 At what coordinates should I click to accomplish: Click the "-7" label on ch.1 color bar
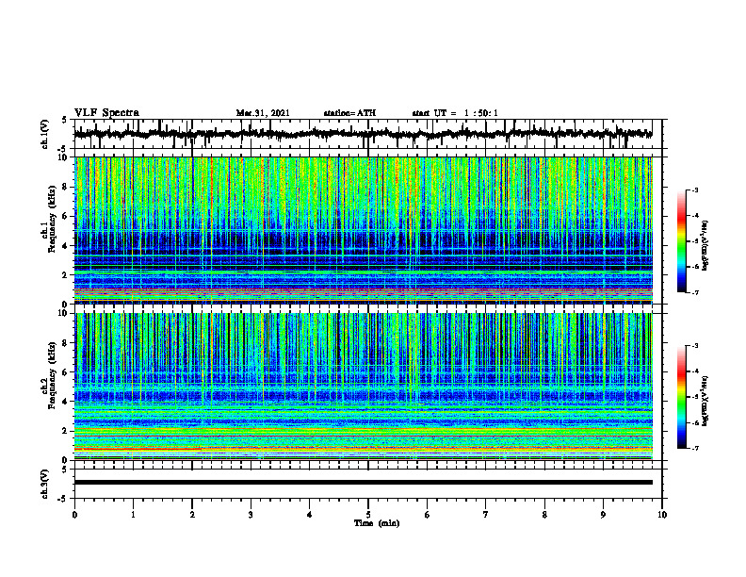pos(695,292)
